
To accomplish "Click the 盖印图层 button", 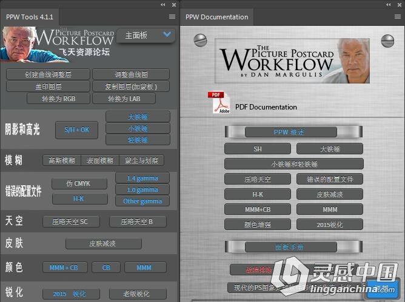I will 48,87.
